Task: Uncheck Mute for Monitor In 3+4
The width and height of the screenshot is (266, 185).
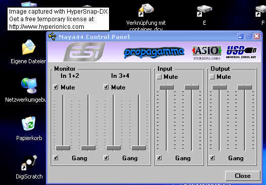Action: (x=106, y=87)
